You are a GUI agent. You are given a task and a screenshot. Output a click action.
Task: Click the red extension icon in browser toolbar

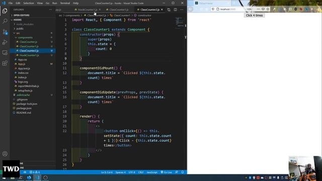[x=301, y=9]
